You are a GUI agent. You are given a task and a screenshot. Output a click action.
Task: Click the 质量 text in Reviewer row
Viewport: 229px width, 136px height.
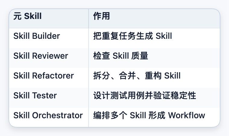tap(140, 56)
